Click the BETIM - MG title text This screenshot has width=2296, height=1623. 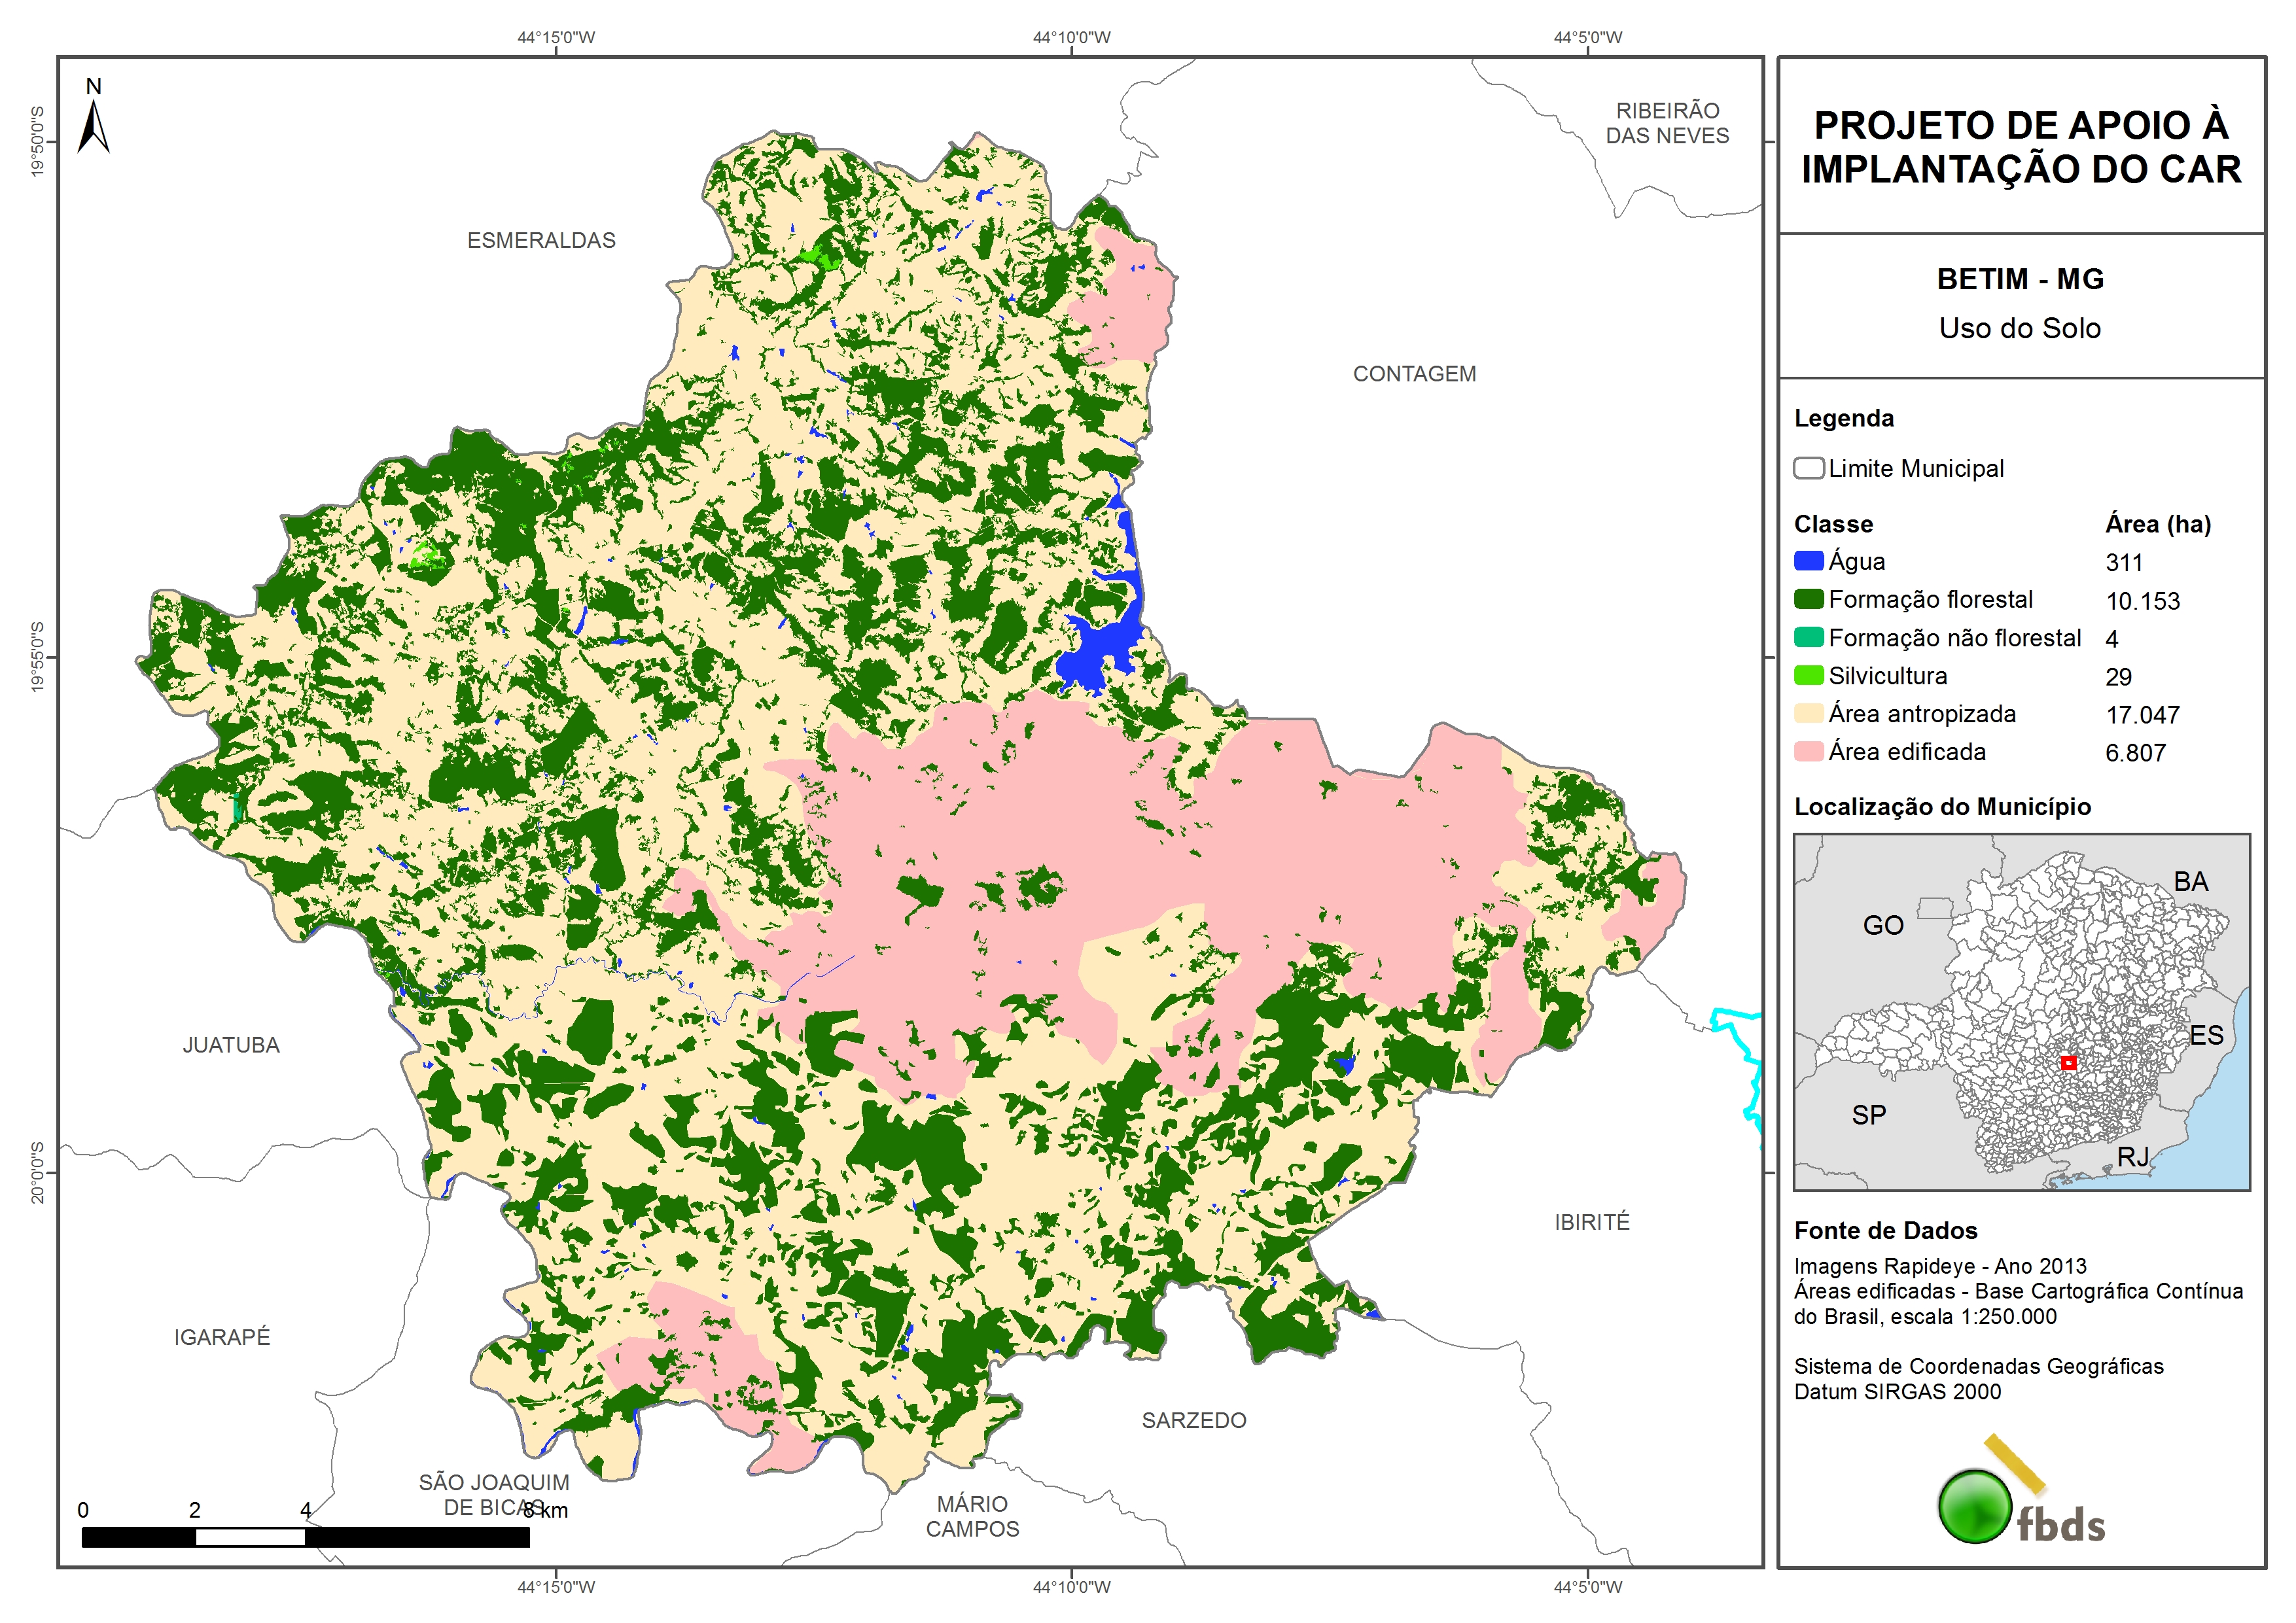(2020, 279)
